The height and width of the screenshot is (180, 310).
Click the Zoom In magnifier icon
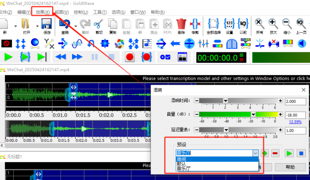click(x=273, y=24)
